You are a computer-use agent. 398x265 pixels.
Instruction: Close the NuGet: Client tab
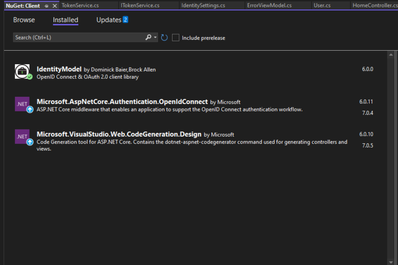click(55, 6)
